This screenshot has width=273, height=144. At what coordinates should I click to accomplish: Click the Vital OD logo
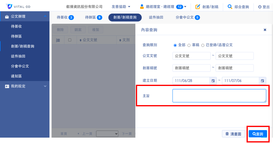point(18,6)
